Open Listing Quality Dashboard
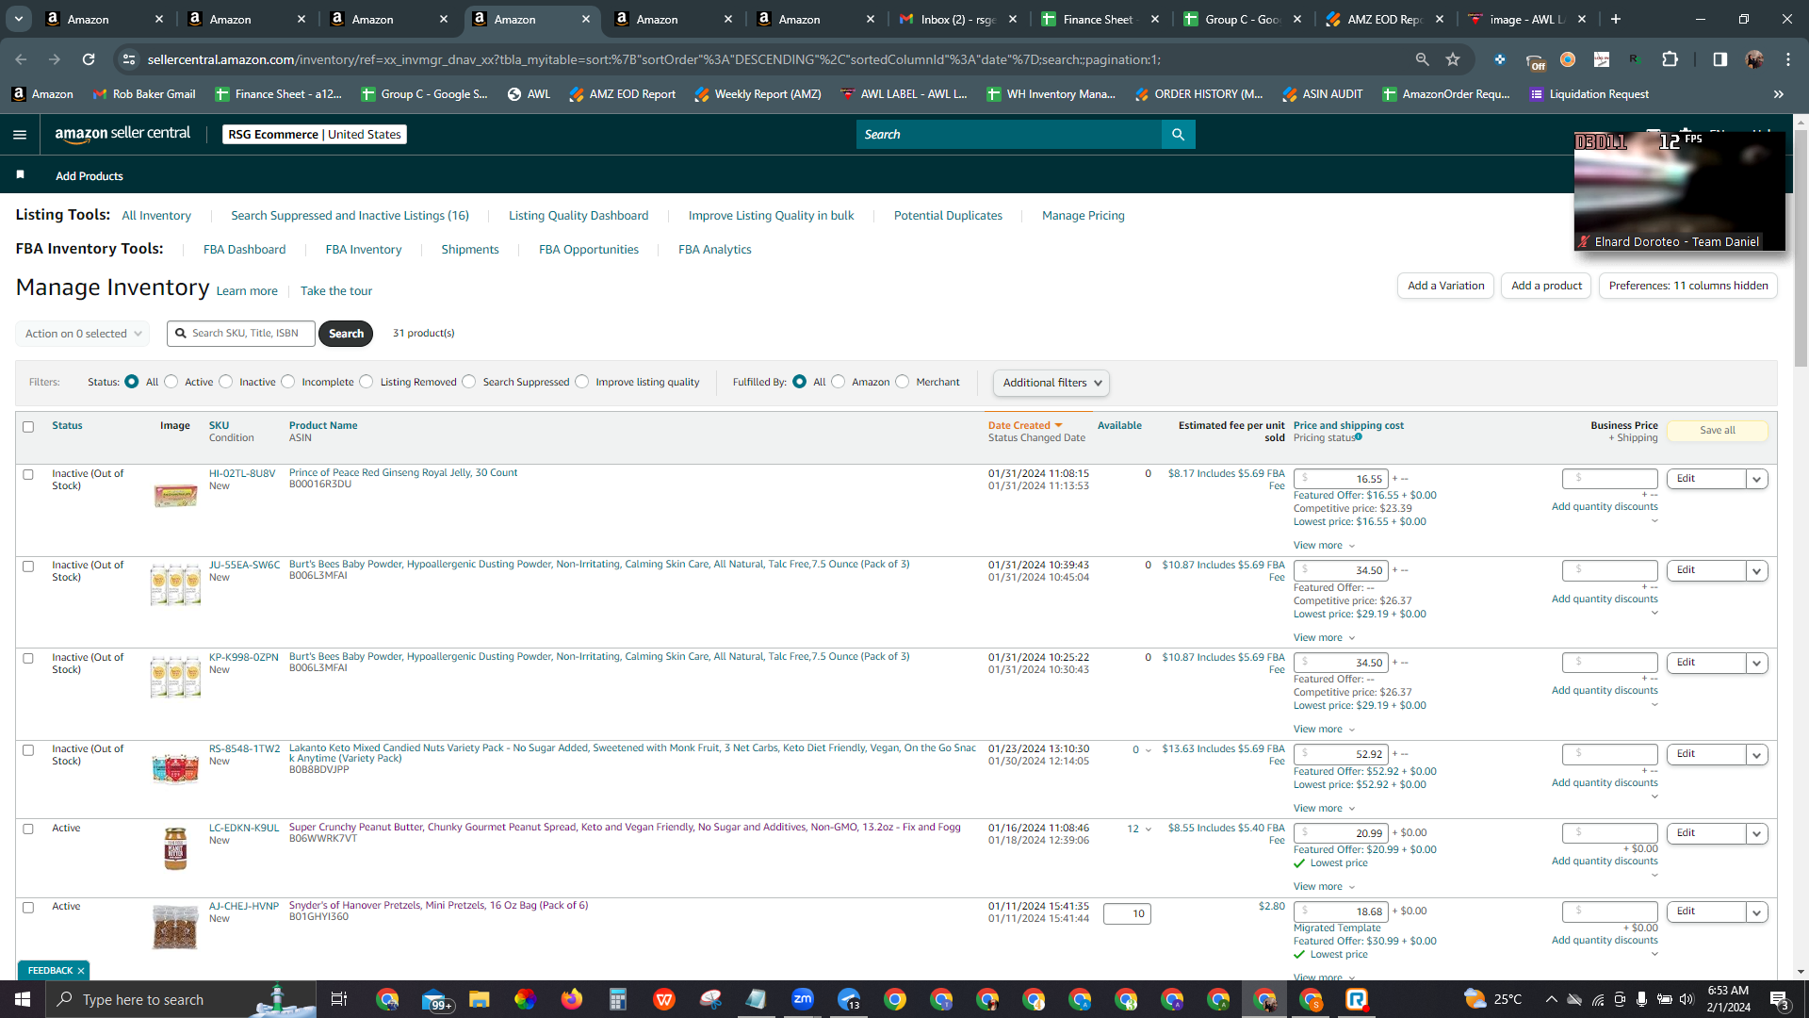Image resolution: width=1809 pixels, height=1018 pixels. point(579,216)
